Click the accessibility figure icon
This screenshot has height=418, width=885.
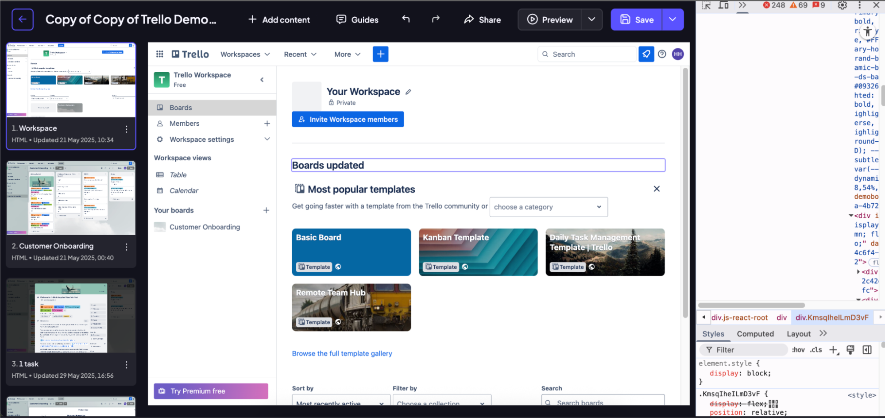tap(867, 31)
